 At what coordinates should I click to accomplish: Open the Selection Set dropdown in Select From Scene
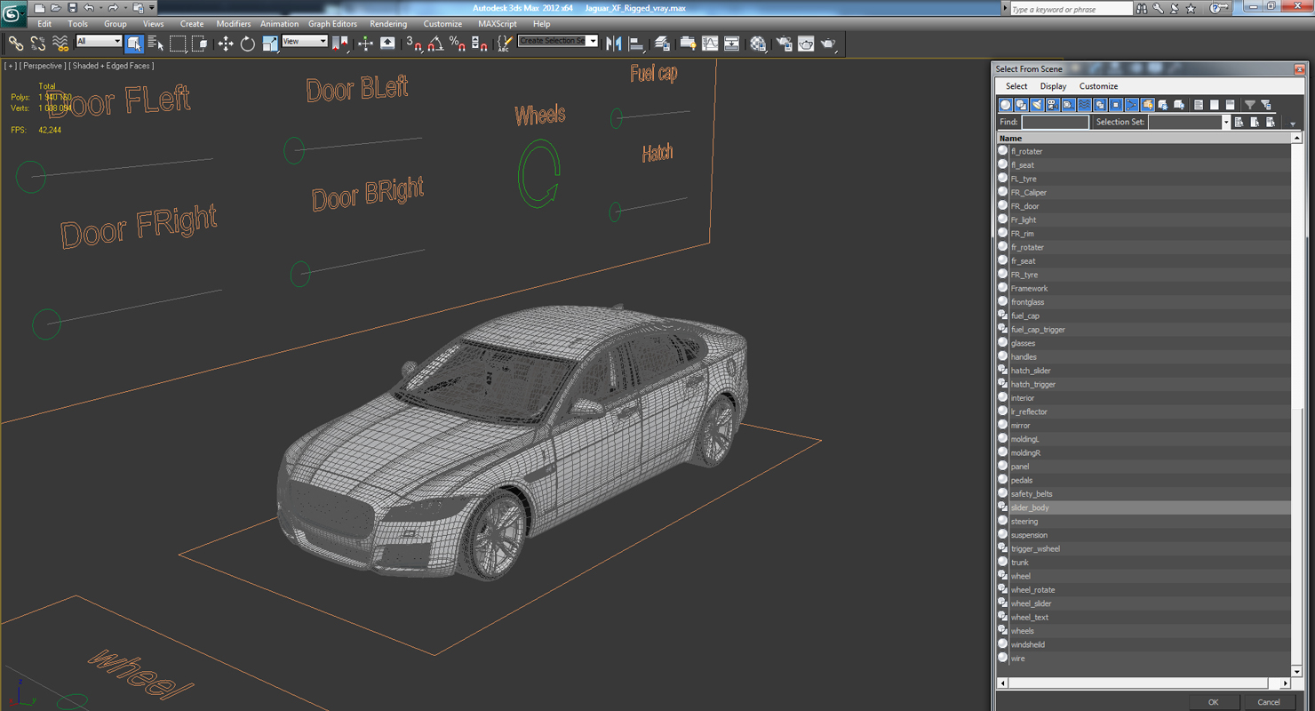pos(1189,123)
